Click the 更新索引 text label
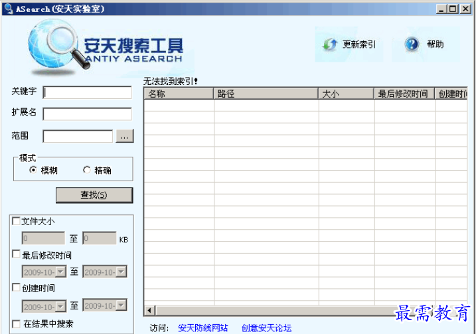The width and height of the screenshot is (476, 334). click(x=359, y=44)
